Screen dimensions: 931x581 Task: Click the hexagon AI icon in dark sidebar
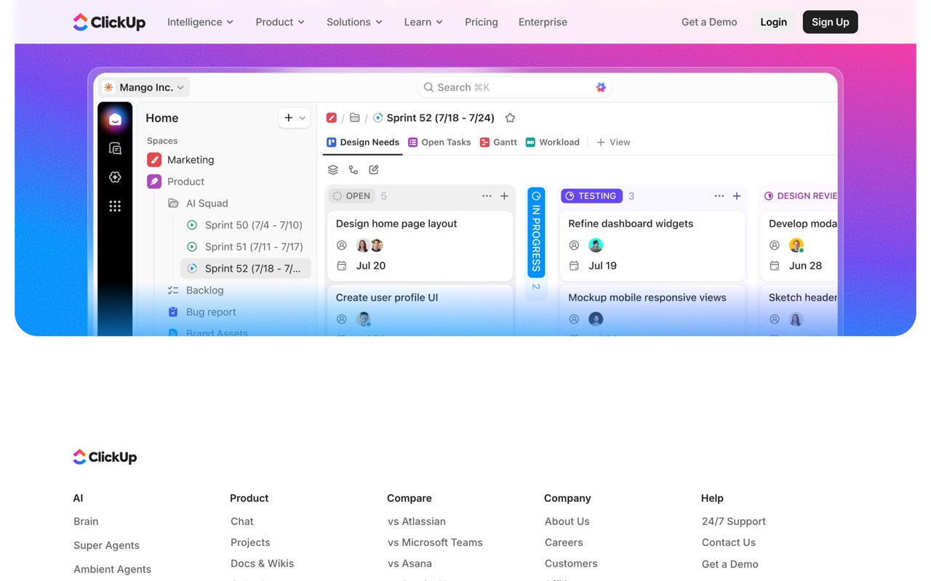pos(115,177)
